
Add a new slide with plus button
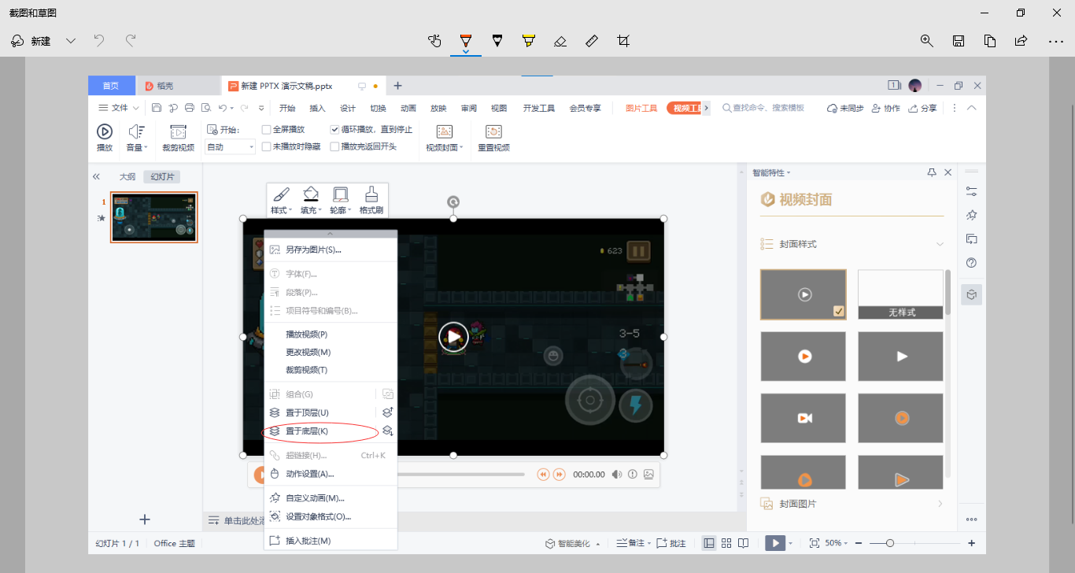[145, 519]
